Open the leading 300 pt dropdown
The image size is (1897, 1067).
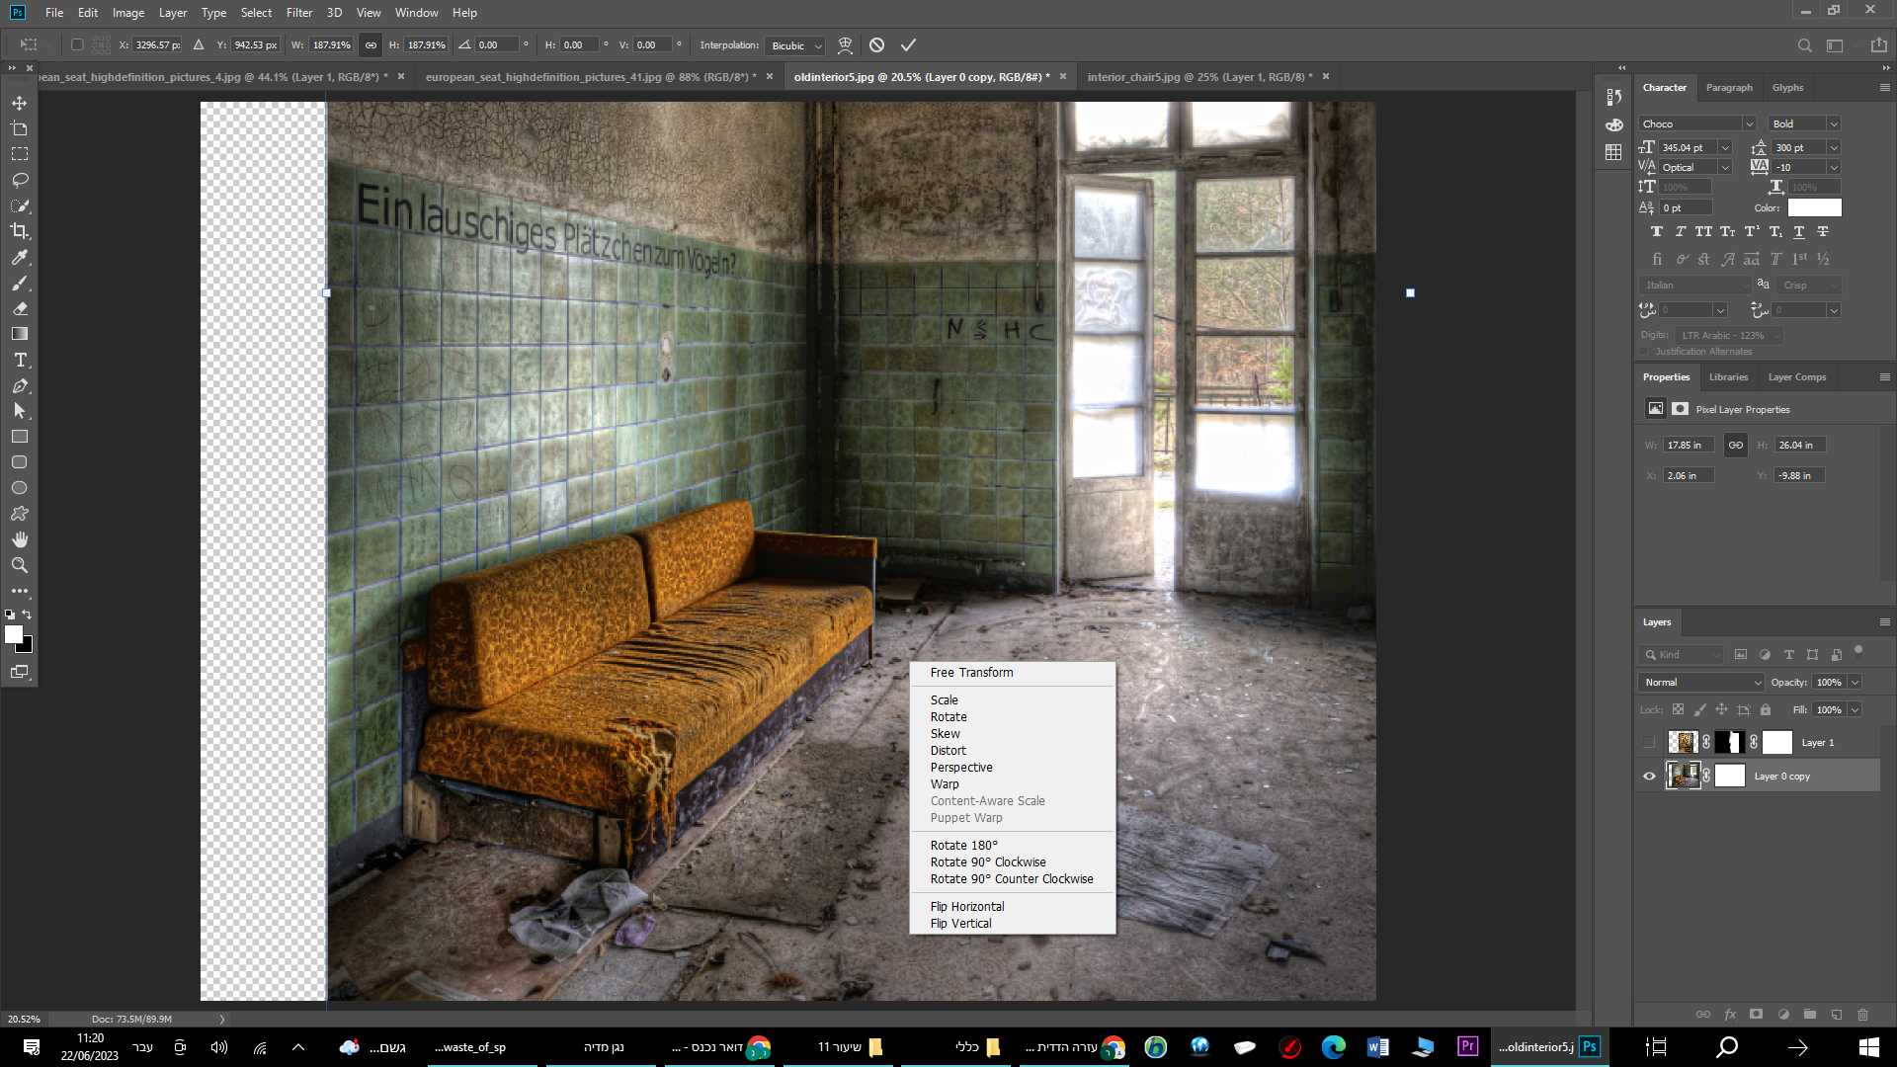[x=1833, y=147]
